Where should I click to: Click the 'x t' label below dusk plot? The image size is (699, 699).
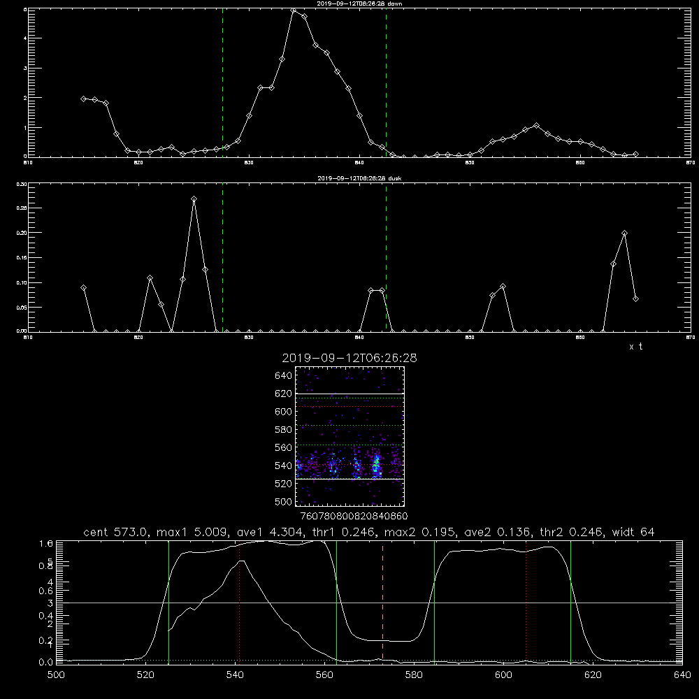(x=635, y=347)
